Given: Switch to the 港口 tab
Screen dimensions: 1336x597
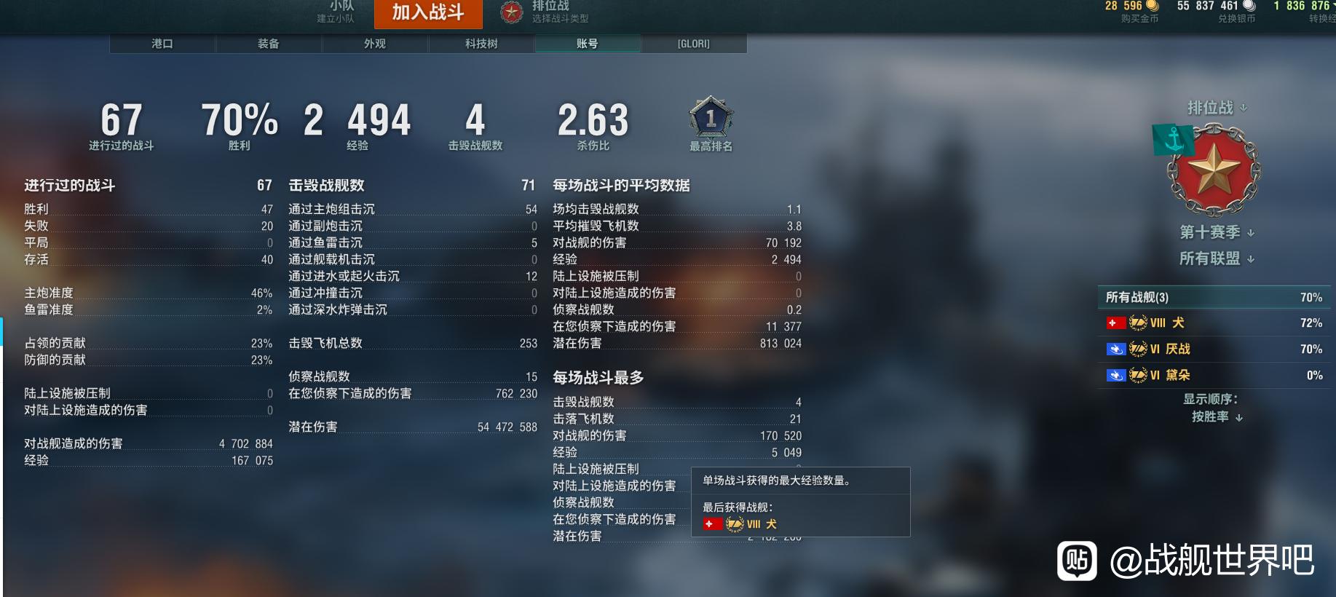Looking at the screenshot, I should [162, 44].
